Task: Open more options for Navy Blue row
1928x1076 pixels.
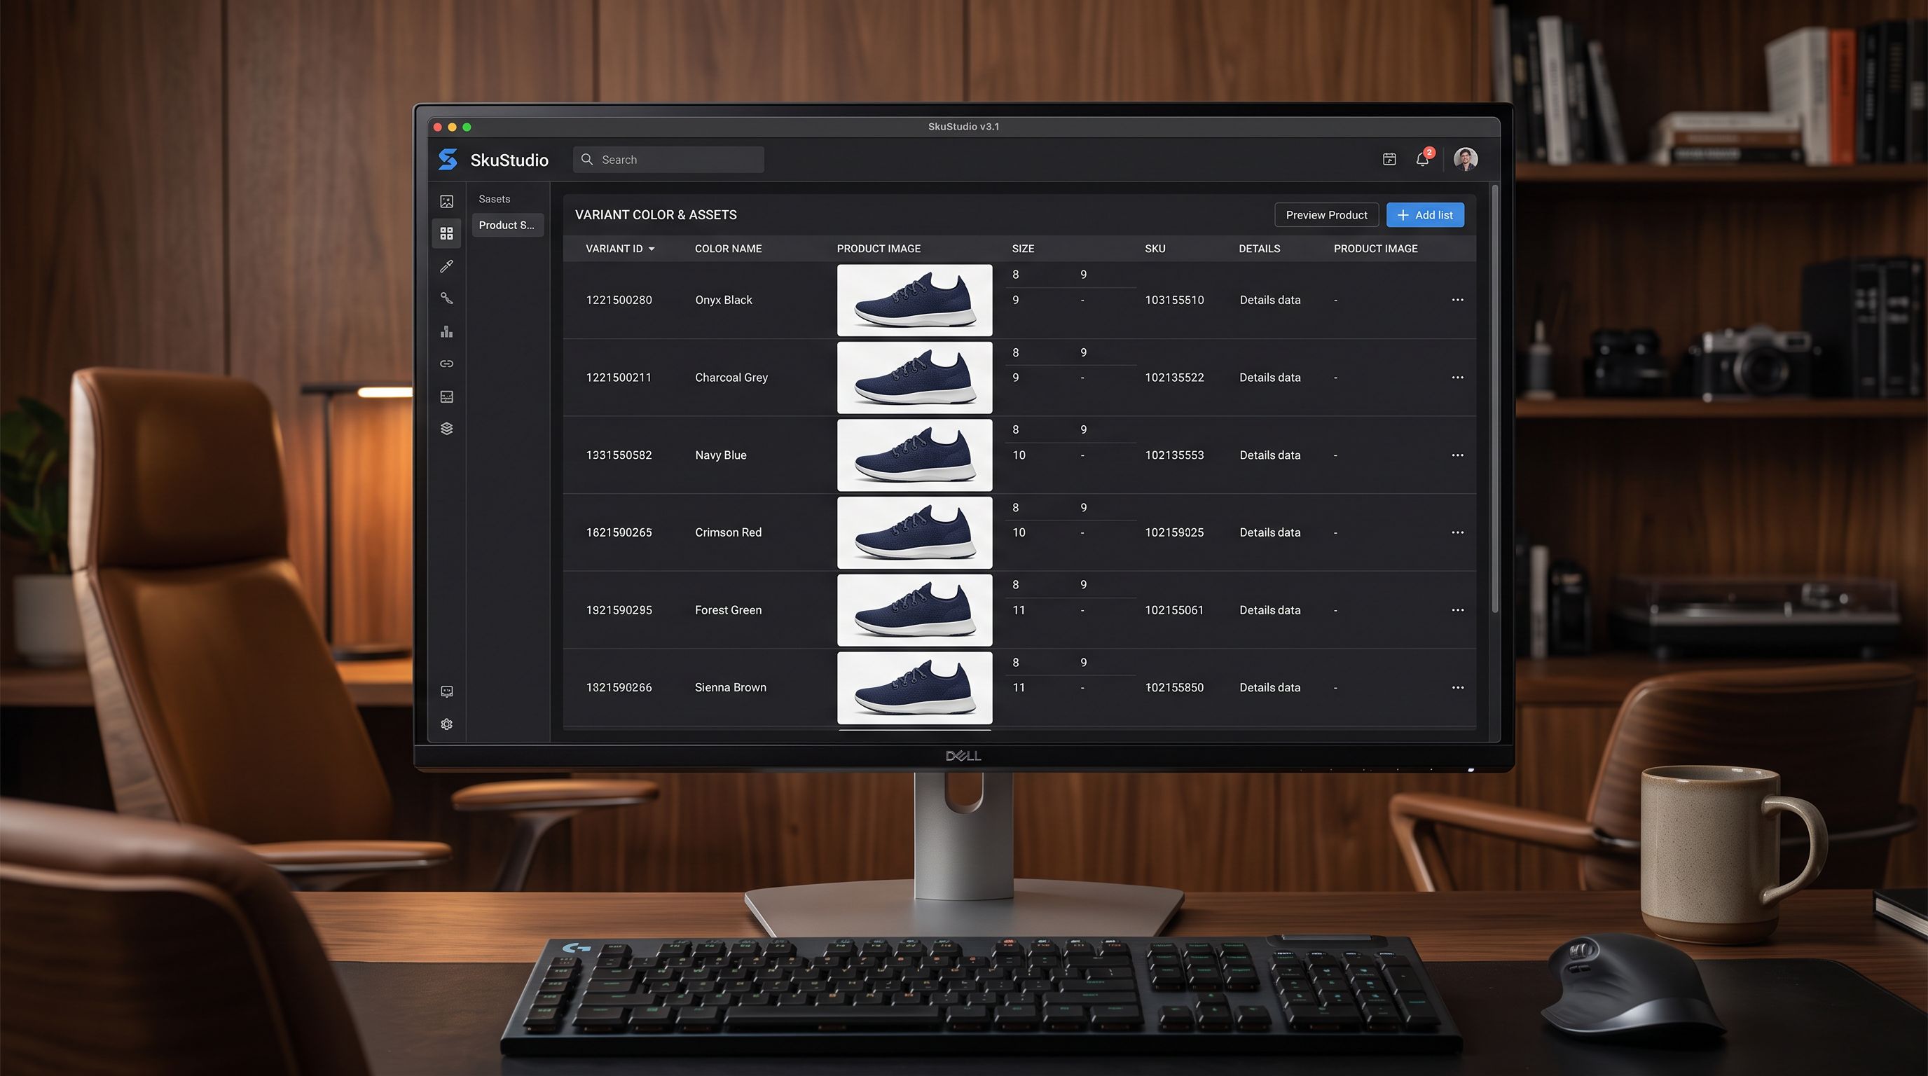Action: click(x=1457, y=455)
